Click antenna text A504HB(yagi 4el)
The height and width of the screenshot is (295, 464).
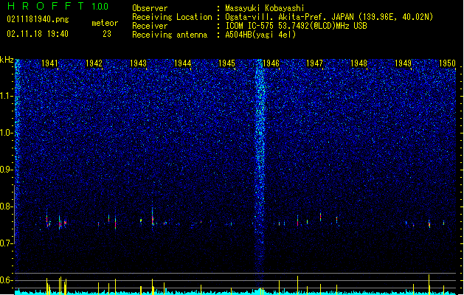point(260,35)
